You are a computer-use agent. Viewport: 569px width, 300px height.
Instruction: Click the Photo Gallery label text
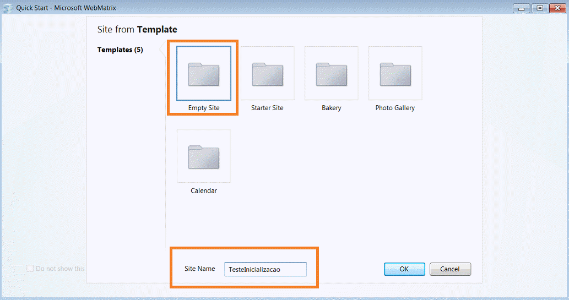395,108
